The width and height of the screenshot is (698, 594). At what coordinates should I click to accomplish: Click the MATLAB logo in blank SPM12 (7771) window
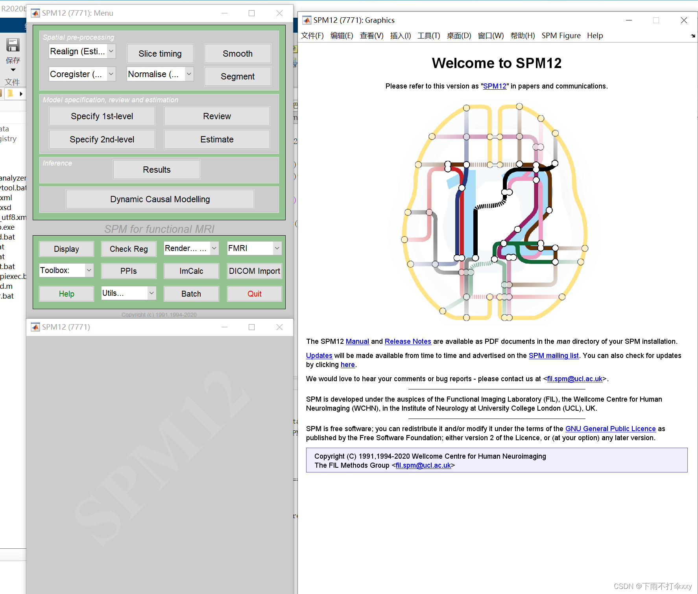click(x=35, y=327)
